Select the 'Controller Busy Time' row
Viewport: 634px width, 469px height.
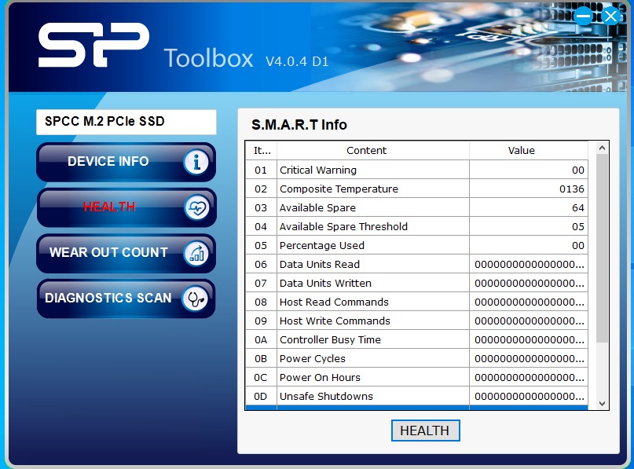[x=416, y=339]
